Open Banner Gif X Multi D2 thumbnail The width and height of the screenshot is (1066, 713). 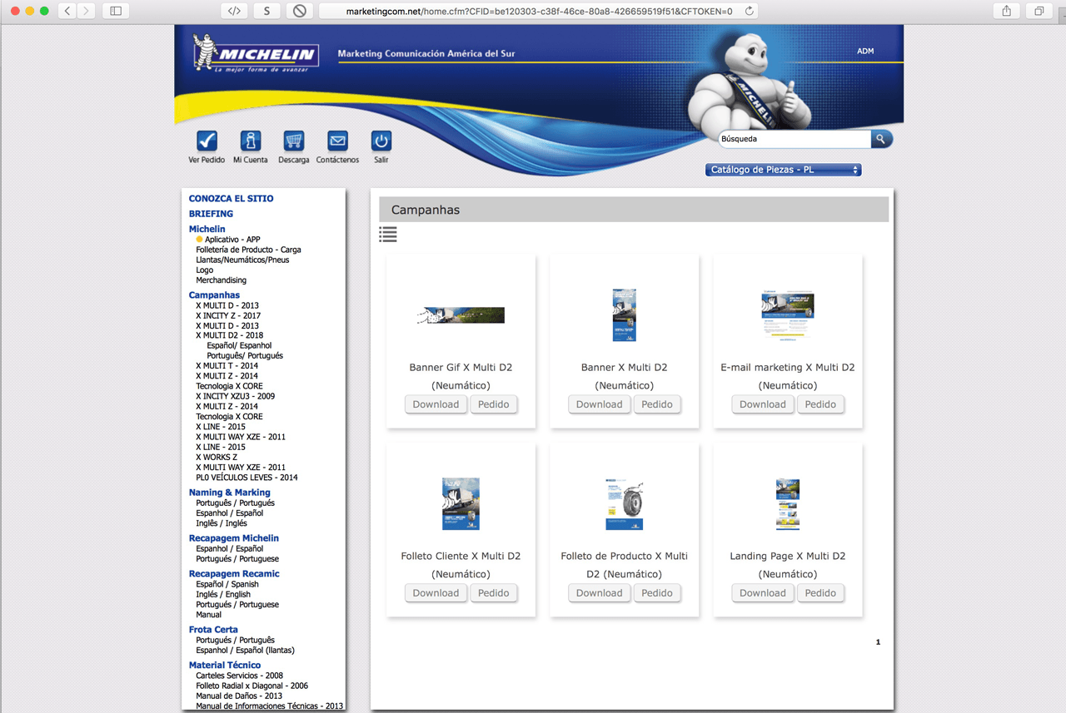pos(461,315)
